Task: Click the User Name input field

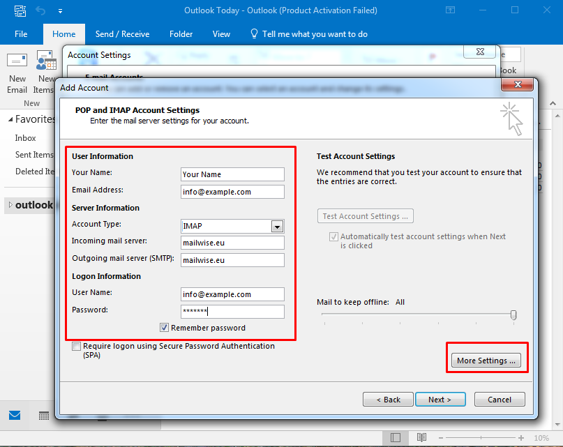Action: (232, 294)
